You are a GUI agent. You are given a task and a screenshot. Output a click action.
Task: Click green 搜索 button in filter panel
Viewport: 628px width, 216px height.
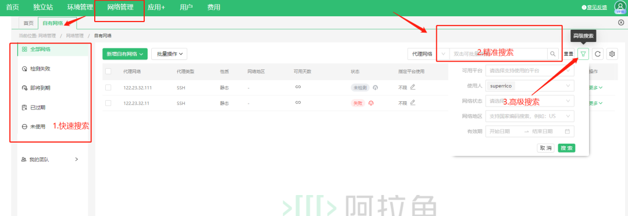tap(567, 148)
